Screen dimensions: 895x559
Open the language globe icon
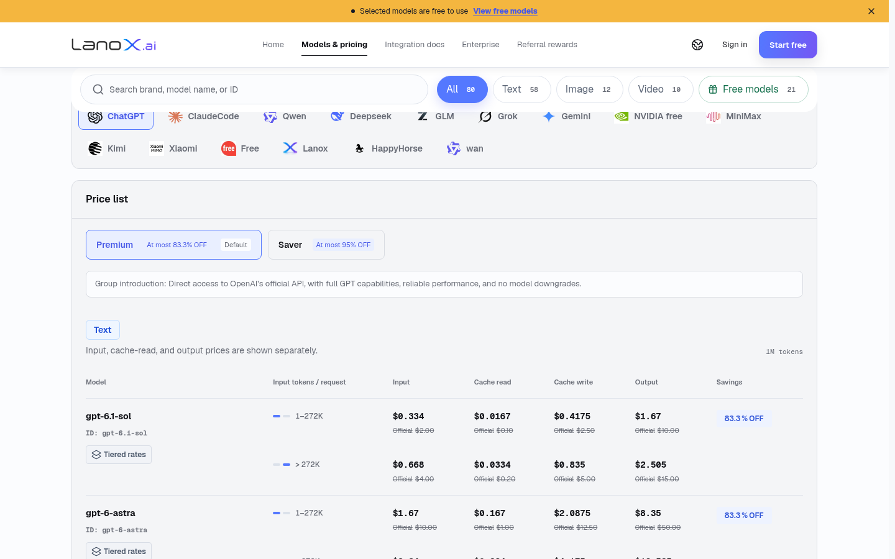click(697, 45)
